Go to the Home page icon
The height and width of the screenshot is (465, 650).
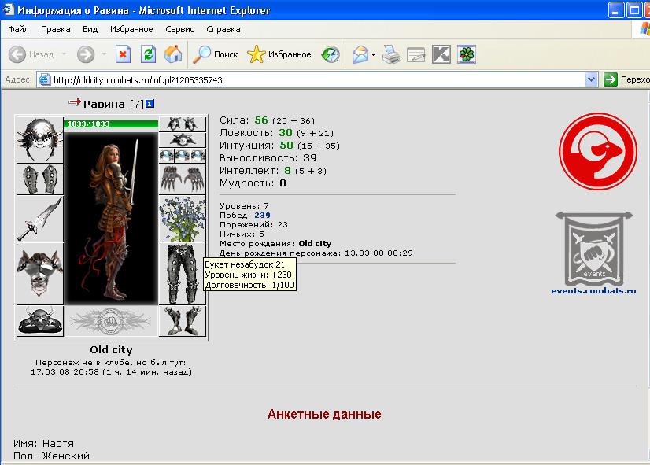pyautogui.click(x=173, y=54)
